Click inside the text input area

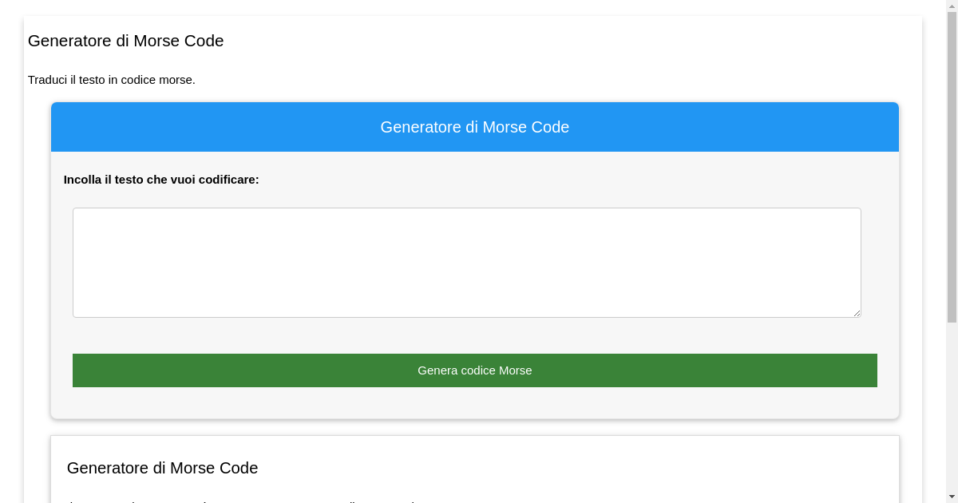[466, 262]
